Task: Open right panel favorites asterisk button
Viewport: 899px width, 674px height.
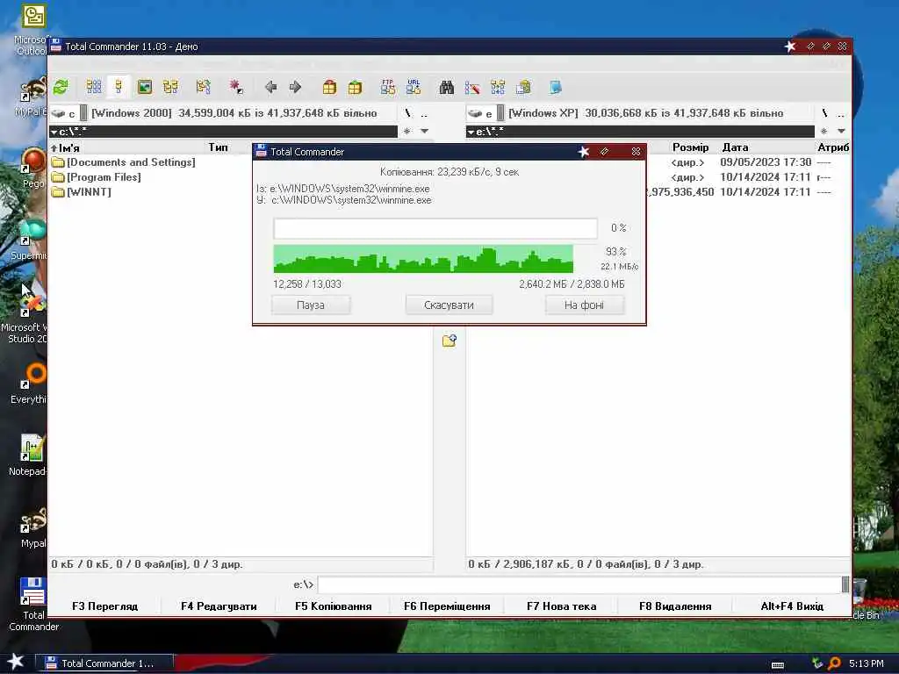Action: pyautogui.click(x=823, y=132)
